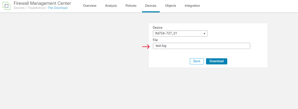The height and width of the screenshot is (109, 298).
Task: Open the Objects menu
Action: (170, 6)
